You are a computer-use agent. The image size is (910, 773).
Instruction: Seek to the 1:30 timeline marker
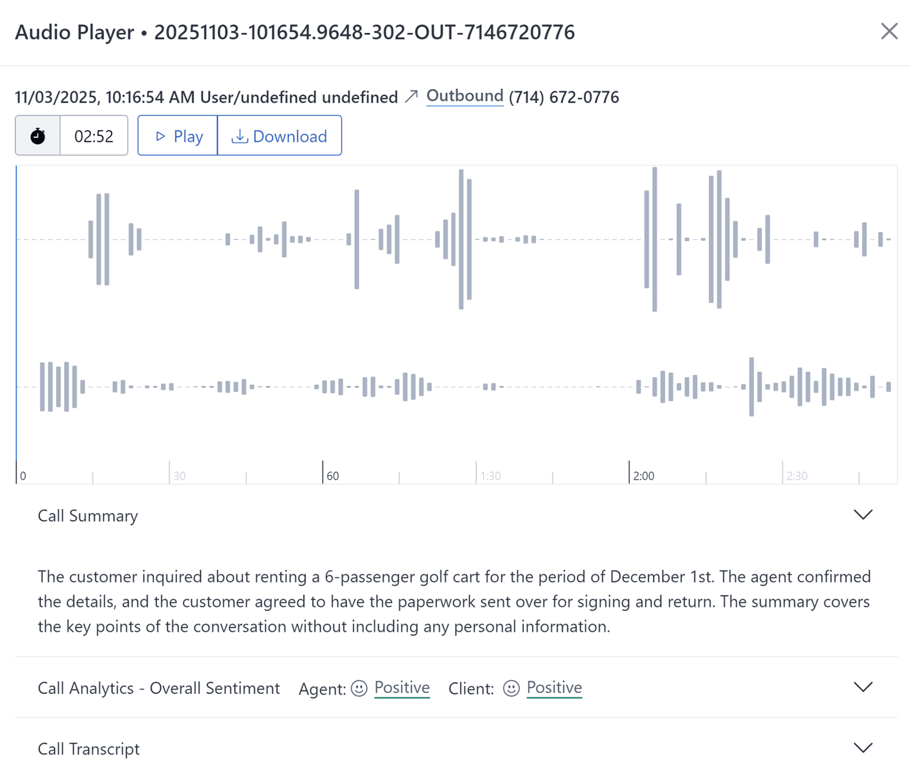477,473
